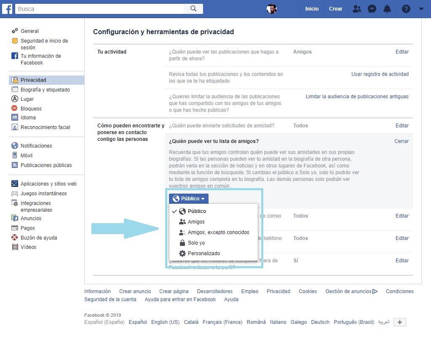Click the Pagos card icon
Viewport: 431px width, 337px height.
[15, 228]
